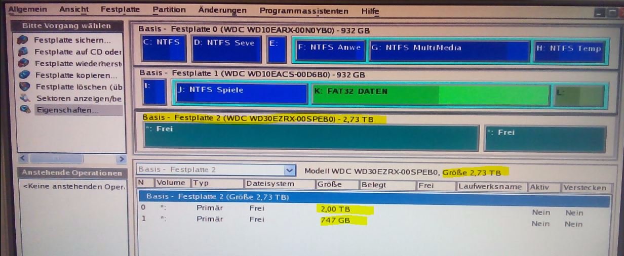Screen dimensions: 624x256
Task: Sort by the Aktiv column header
Action: coord(544,187)
